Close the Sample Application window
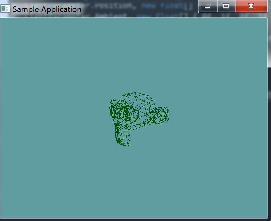The height and width of the screenshot is (221, 271). [x=251, y=6]
